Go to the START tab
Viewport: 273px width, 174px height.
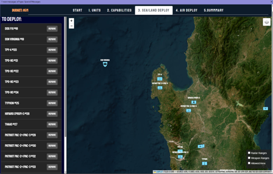(78, 10)
